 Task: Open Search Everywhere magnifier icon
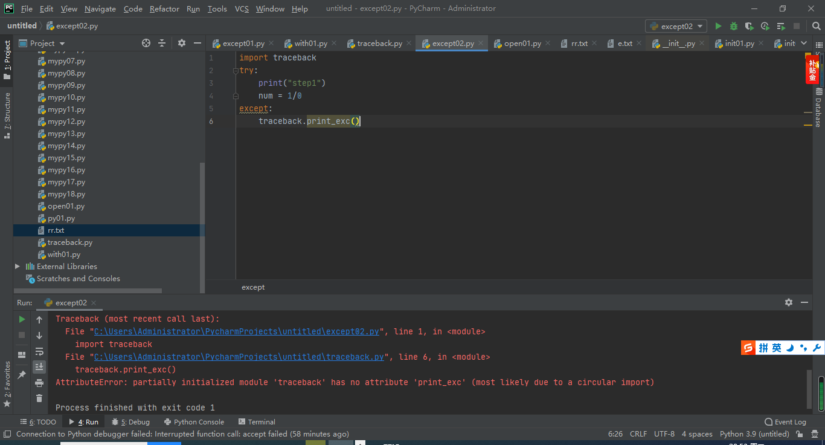(x=816, y=26)
